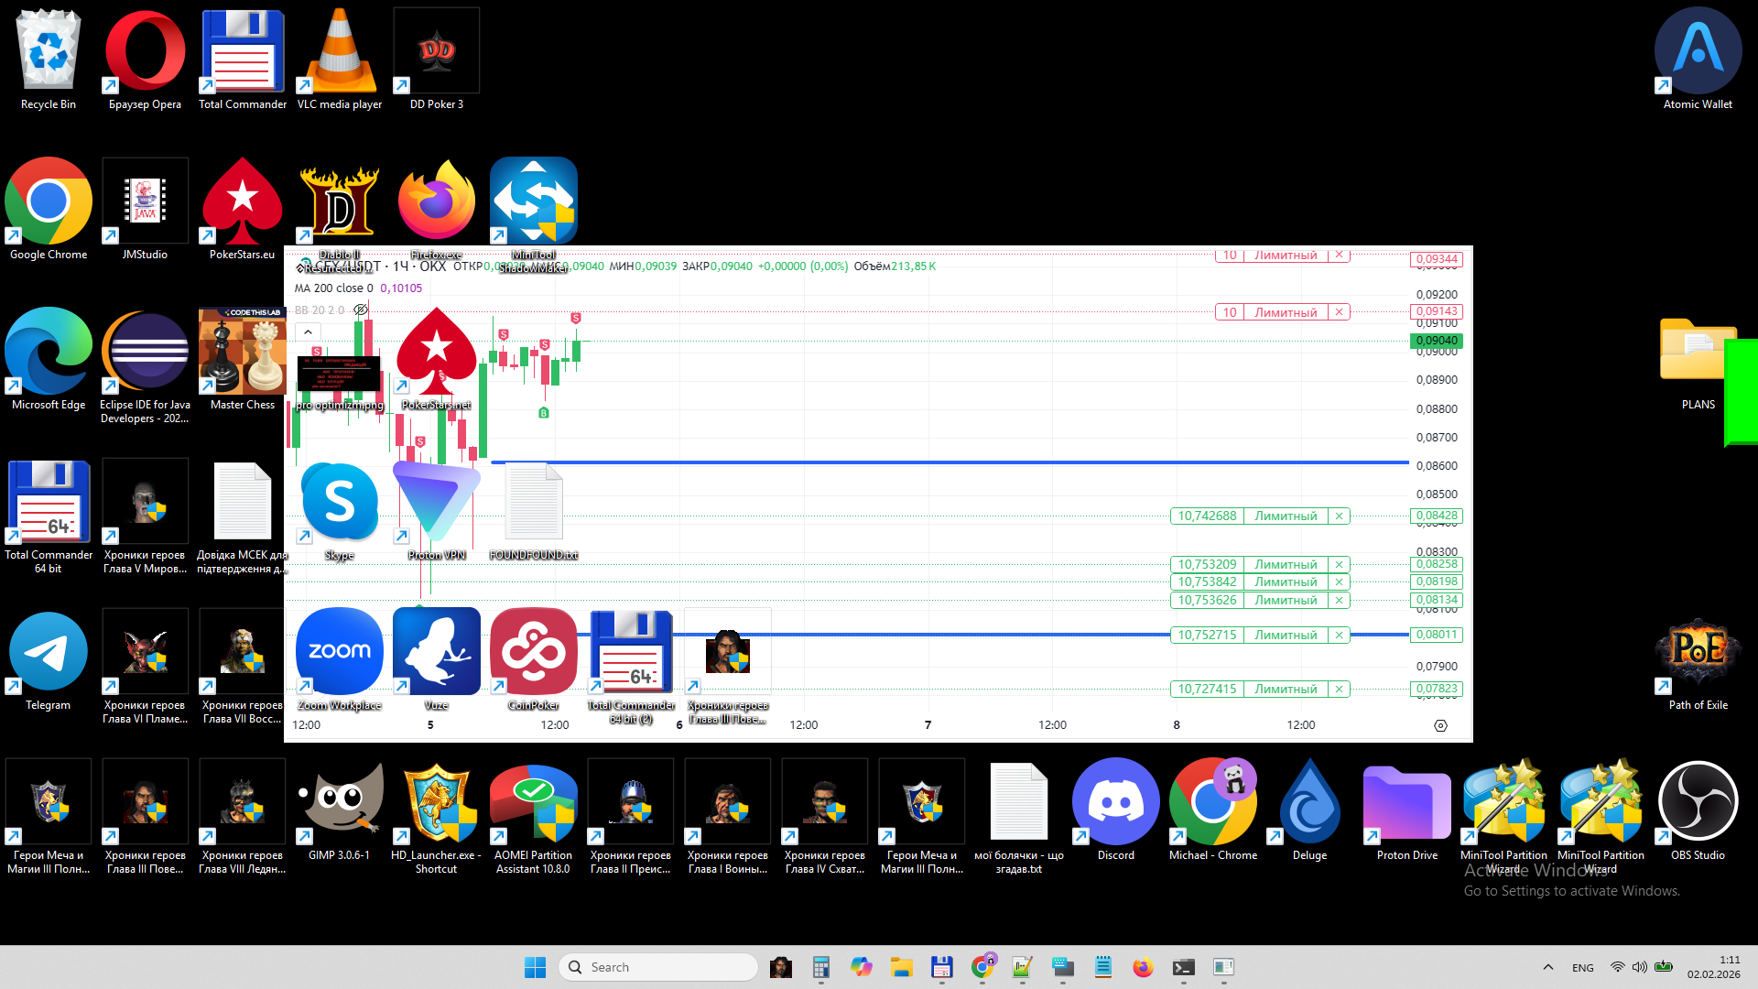This screenshot has width=1758, height=989.
Task: Cancel the 10,742688 limit order
Action: [x=1339, y=516]
